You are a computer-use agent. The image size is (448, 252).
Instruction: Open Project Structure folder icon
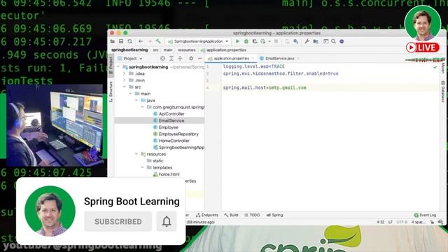pos(316,41)
